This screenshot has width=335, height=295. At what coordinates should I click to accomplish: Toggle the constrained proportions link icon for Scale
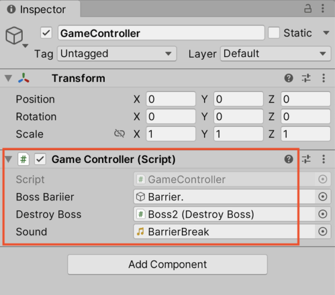click(119, 134)
